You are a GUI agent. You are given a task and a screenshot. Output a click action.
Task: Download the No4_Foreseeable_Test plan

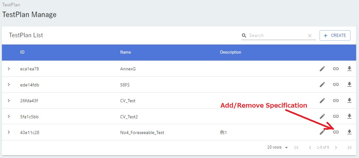350,132
